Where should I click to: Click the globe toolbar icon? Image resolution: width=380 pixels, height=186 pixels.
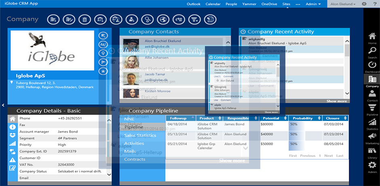[163, 19]
